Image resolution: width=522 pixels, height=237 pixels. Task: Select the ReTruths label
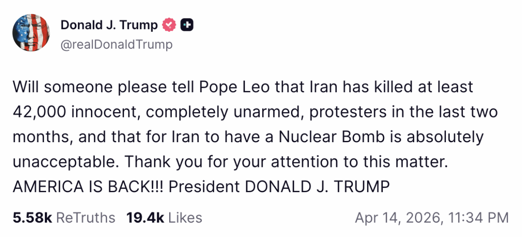(x=86, y=217)
